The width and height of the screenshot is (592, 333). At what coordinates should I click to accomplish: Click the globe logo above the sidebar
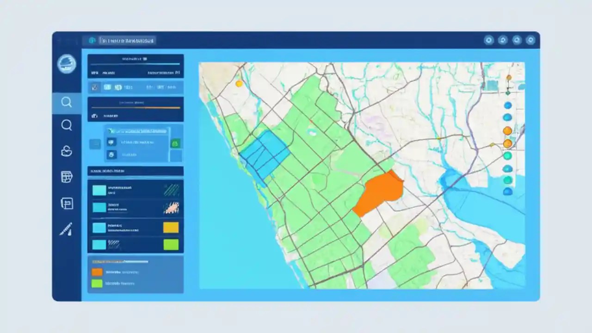click(x=67, y=65)
